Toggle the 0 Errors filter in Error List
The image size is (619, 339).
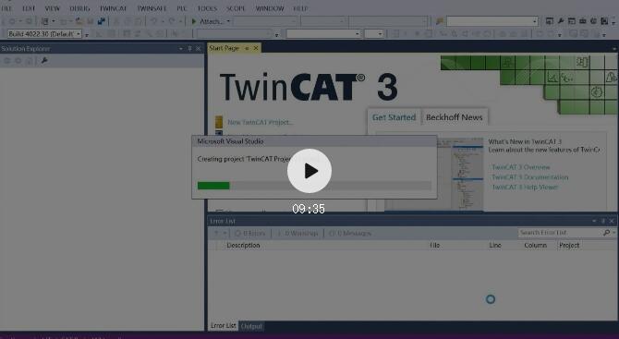[x=249, y=233]
